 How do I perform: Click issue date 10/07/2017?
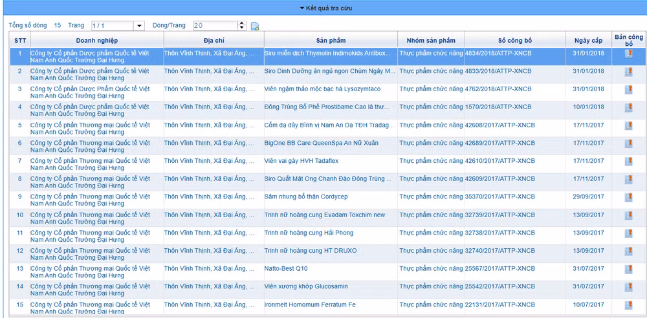pyautogui.click(x=588, y=305)
